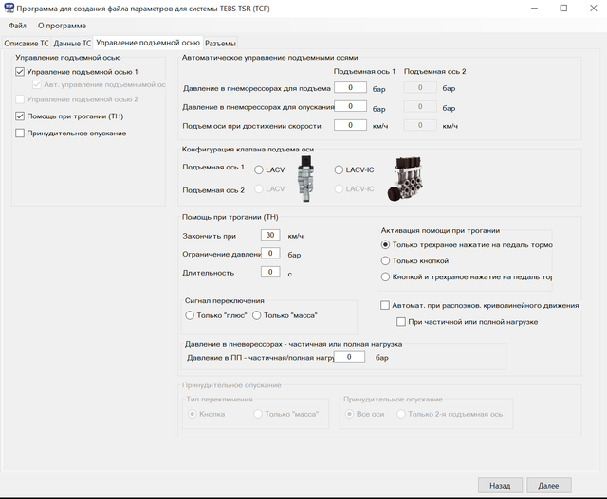Screen dimensions: 607x499
Task: Enable 'При частичной или полной нагрузке' checkbox
Action: pyautogui.click(x=401, y=322)
